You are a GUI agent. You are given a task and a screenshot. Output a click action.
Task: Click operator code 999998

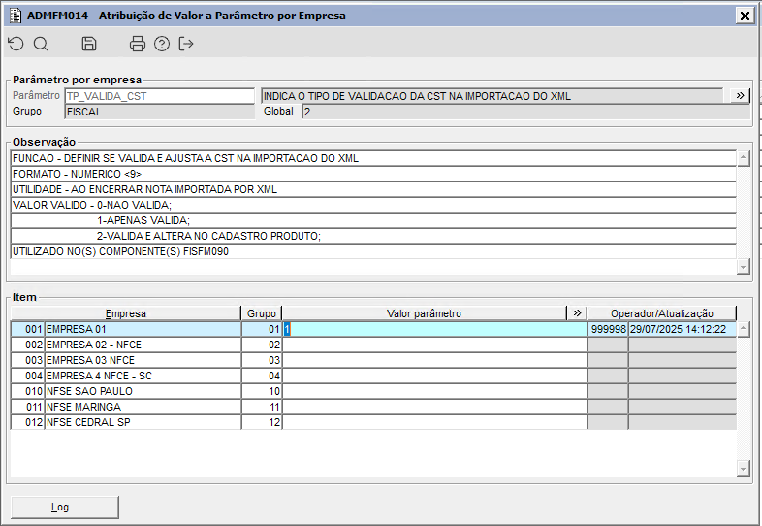[x=608, y=329]
